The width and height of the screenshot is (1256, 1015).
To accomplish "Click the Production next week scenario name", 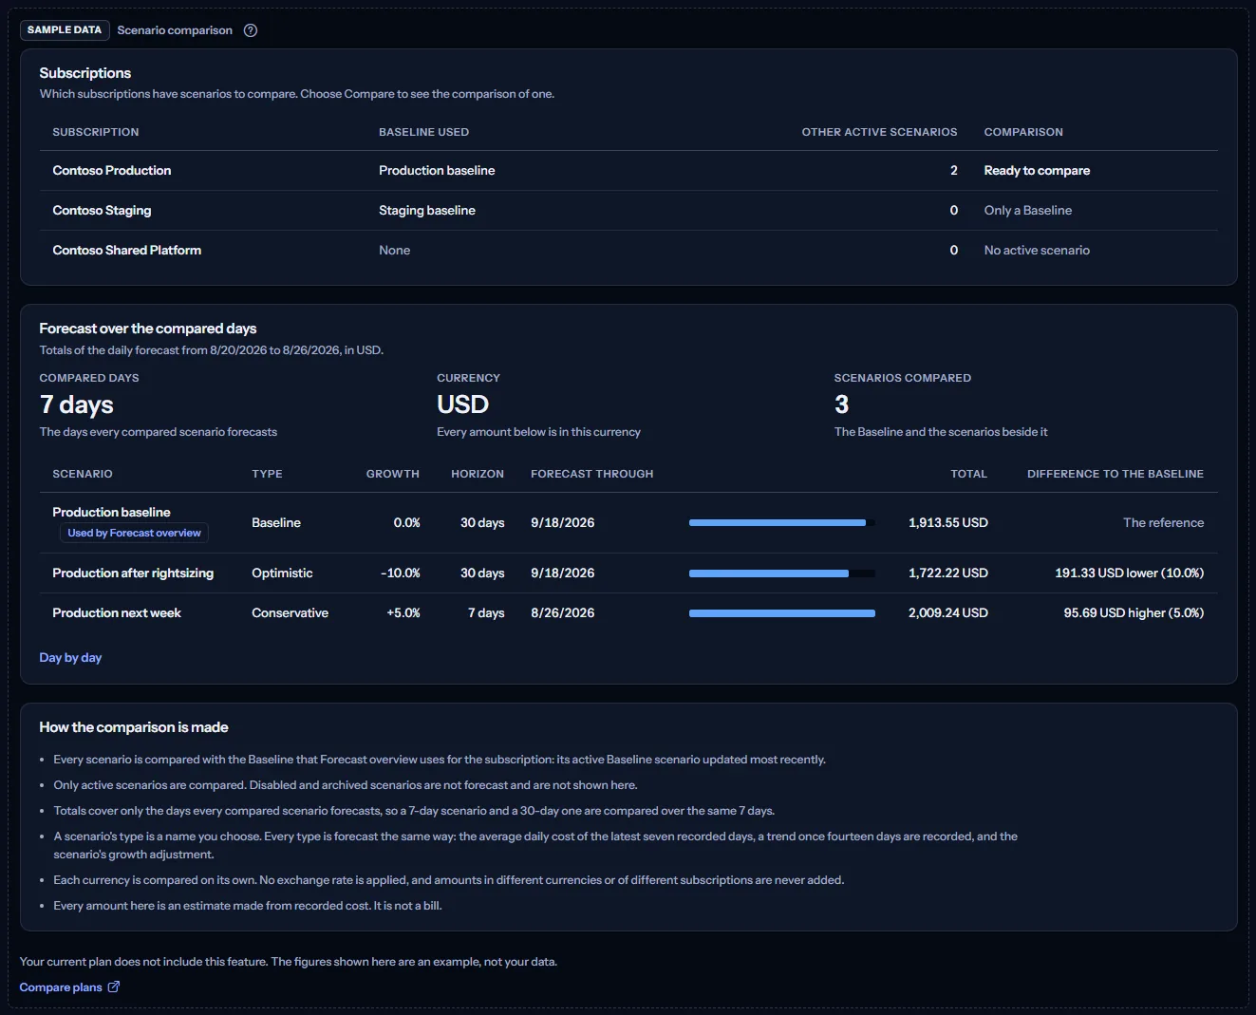I will coord(117,613).
